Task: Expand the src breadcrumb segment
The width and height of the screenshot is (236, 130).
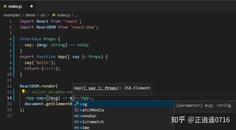Action: click(x=43, y=15)
